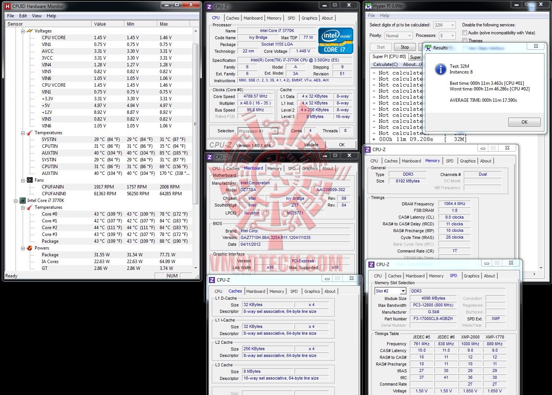Click OK in the CPU-Z Processor window
This screenshot has width=552, height=395.
pos(342,145)
